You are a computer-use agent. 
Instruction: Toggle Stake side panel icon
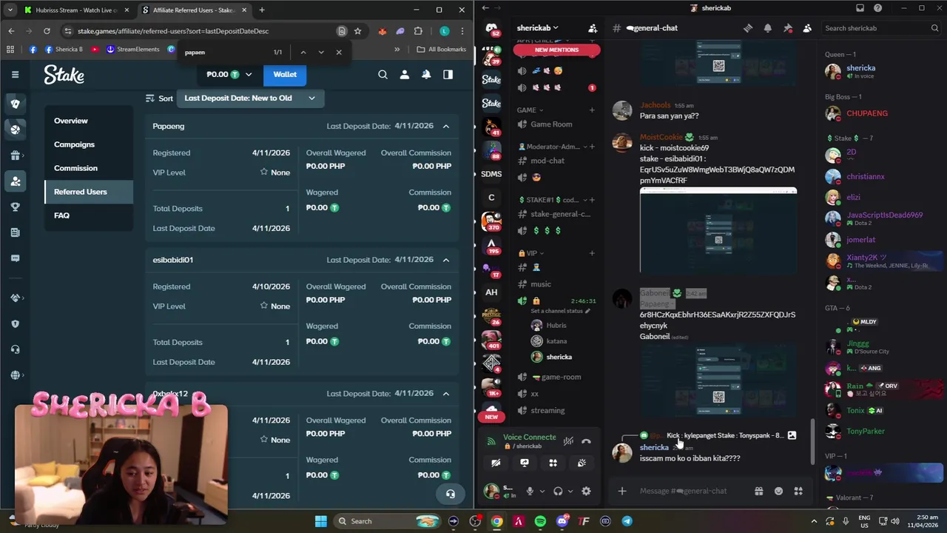click(x=448, y=74)
